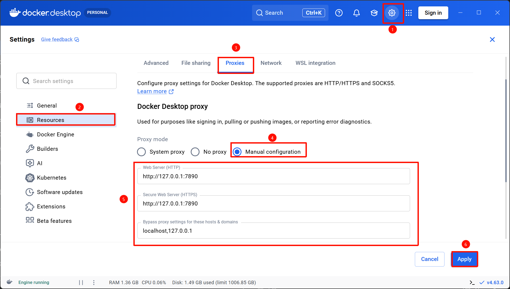Screen dimensions: 510x289
Task: Click the Extensions puzzle icon
Action: (x=30, y=206)
